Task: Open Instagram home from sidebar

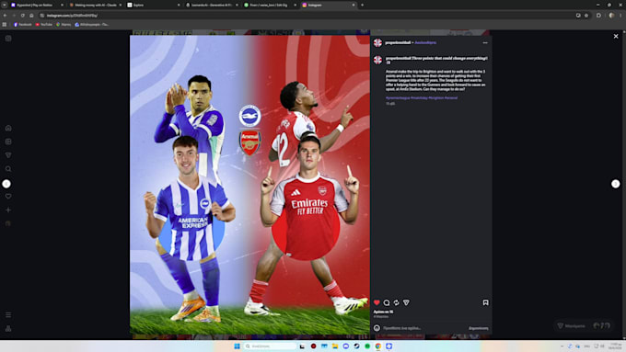Action: [8, 128]
